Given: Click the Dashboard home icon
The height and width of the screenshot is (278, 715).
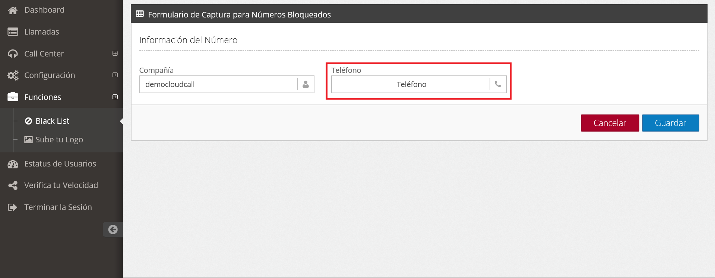Looking at the screenshot, I should pyautogui.click(x=13, y=10).
